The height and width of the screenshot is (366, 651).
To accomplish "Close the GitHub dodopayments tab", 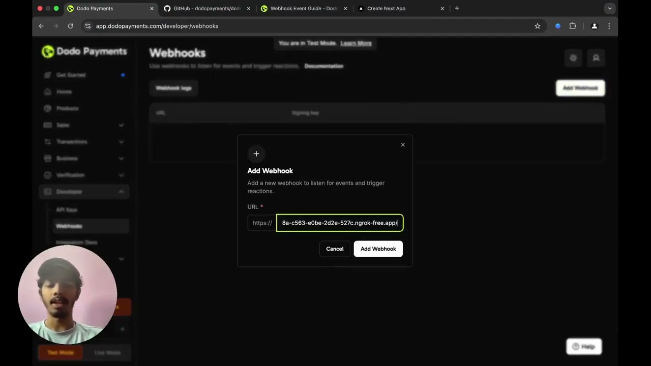I will click(x=249, y=9).
